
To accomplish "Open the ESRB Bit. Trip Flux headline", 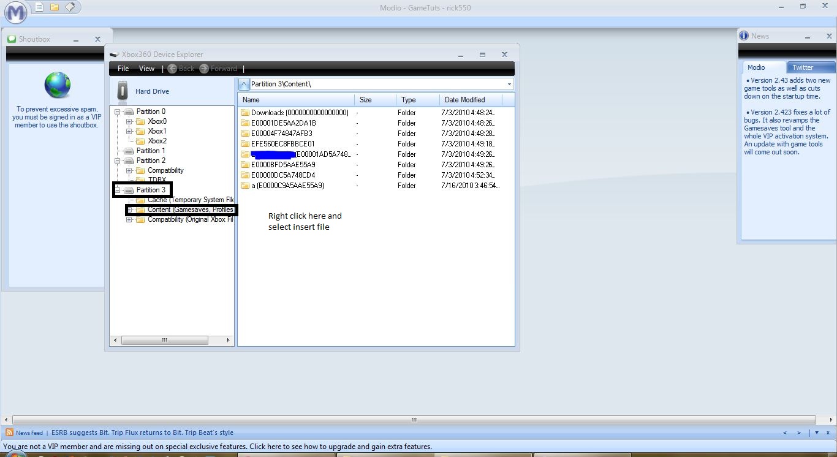I will (142, 432).
